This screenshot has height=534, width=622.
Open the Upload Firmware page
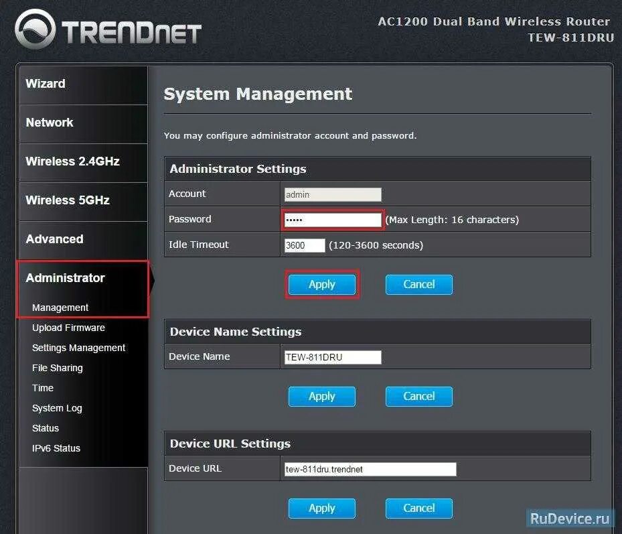point(68,328)
